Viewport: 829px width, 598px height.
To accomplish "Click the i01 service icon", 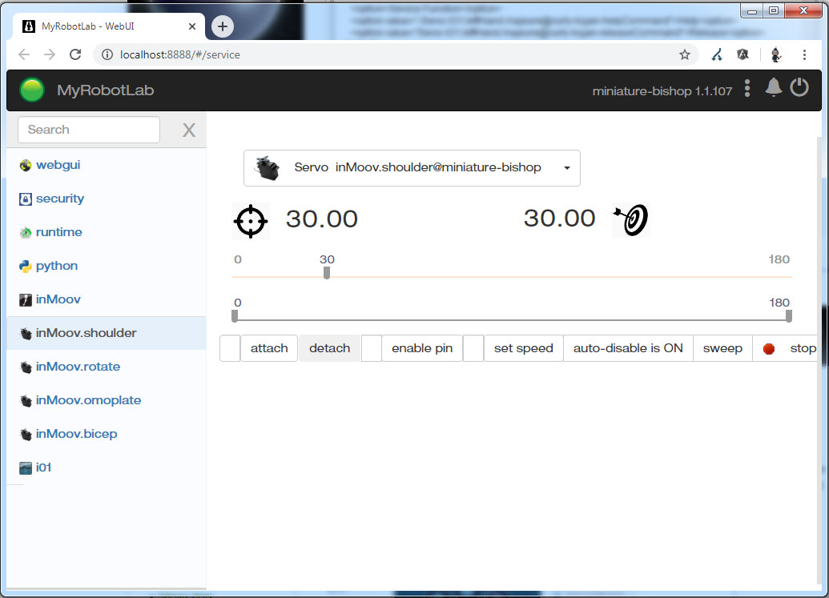I will point(26,468).
